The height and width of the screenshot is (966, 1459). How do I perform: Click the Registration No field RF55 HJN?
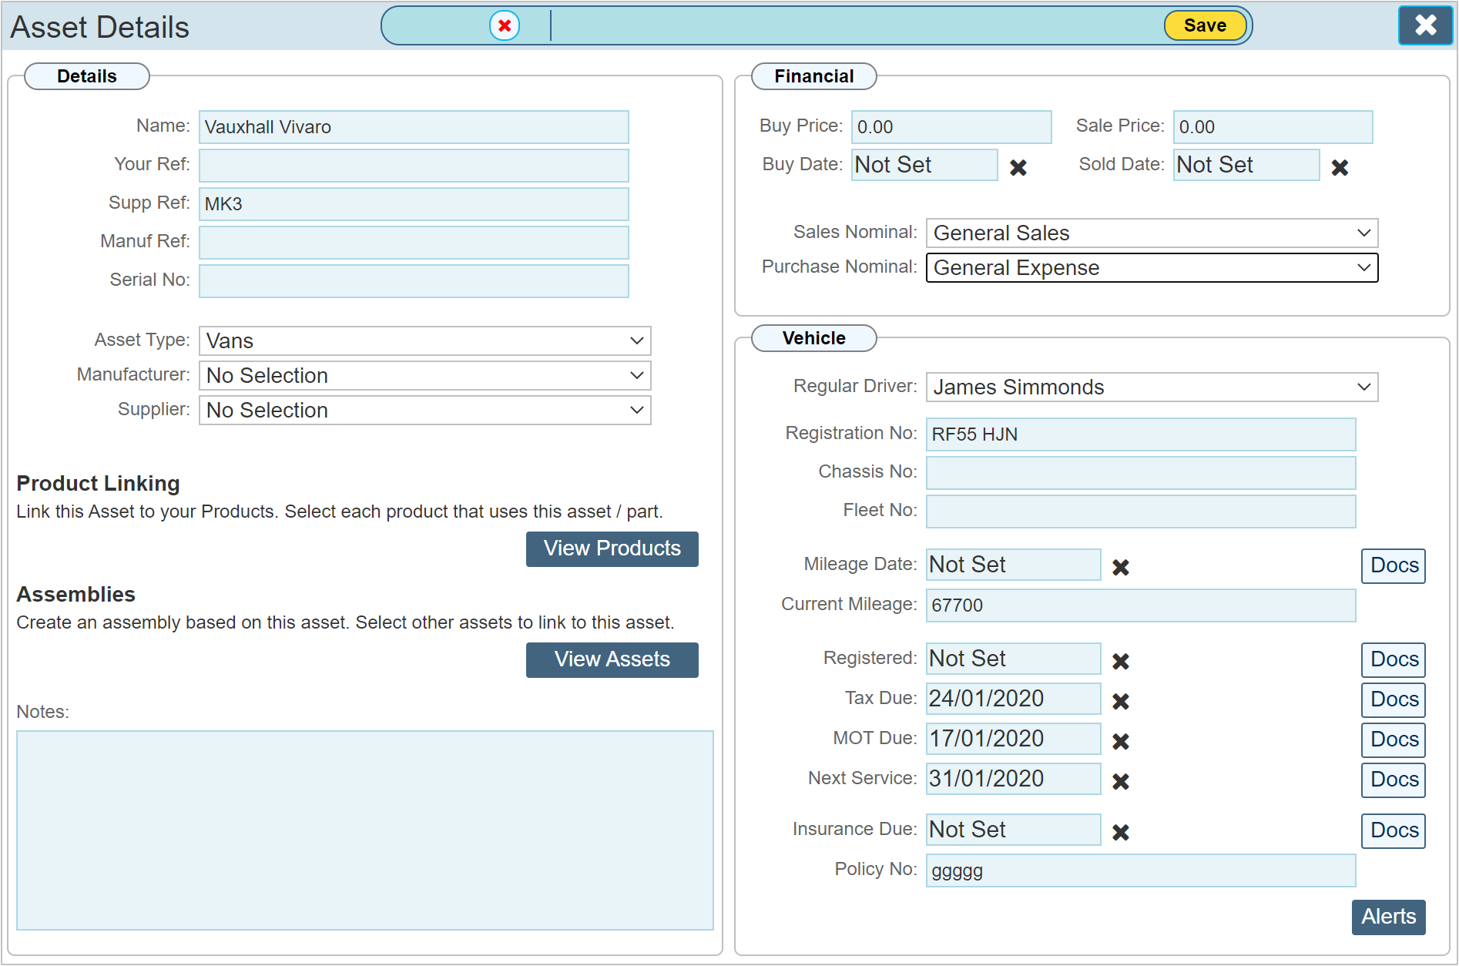tap(1141, 434)
